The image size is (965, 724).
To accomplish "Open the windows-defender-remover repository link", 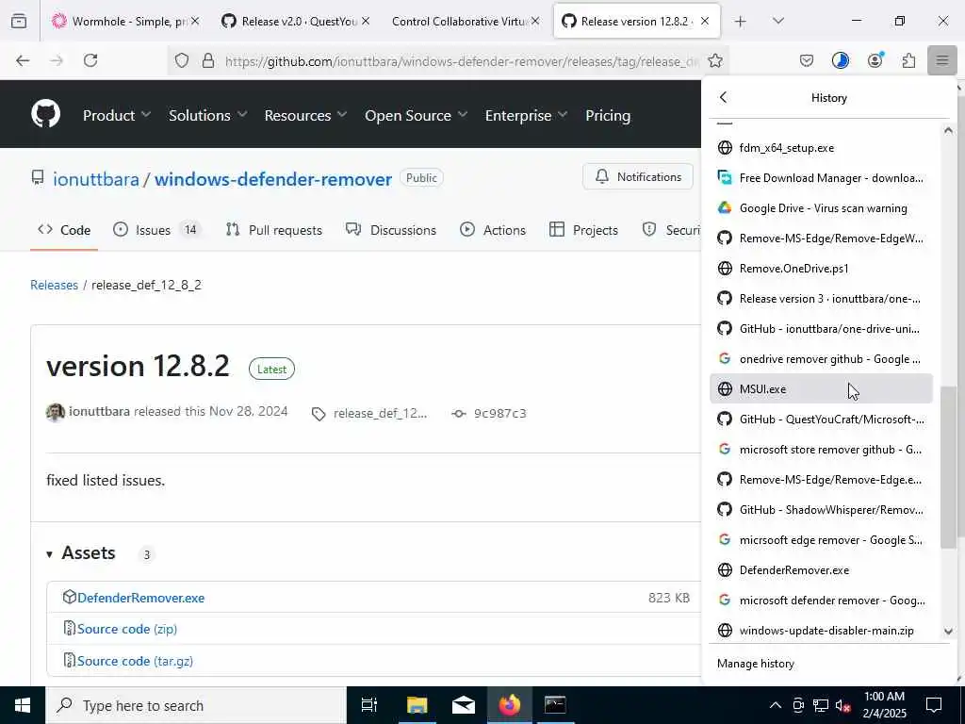I will pos(272,179).
